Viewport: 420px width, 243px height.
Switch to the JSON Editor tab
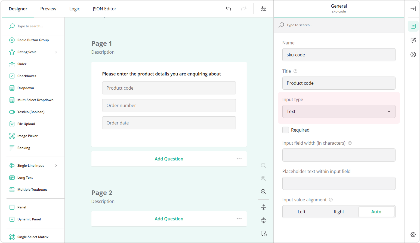tap(104, 9)
